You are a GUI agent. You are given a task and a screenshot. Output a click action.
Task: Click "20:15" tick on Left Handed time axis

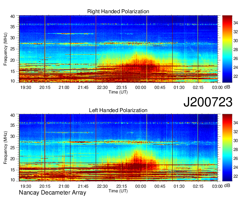(45, 186)
